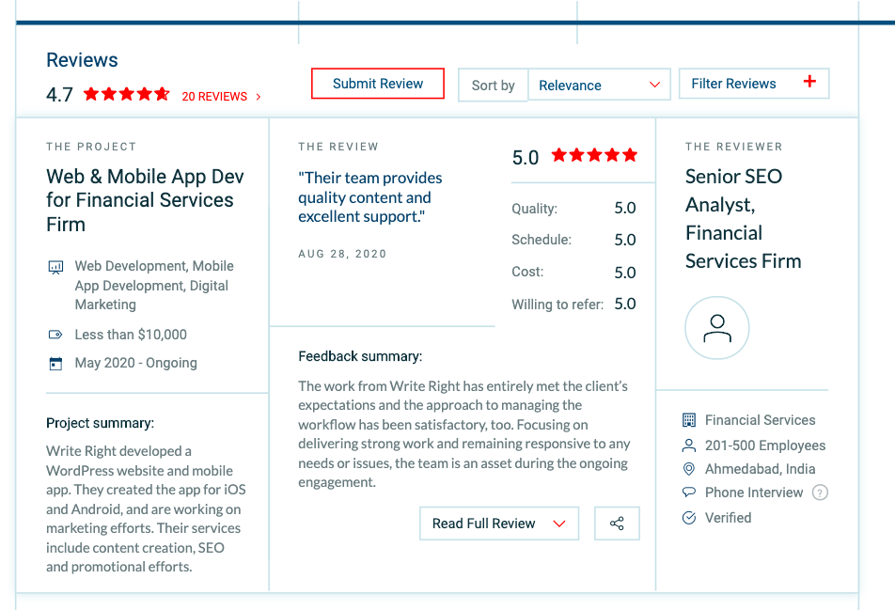Click the Verified checkmark icon

tap(689, 518)
